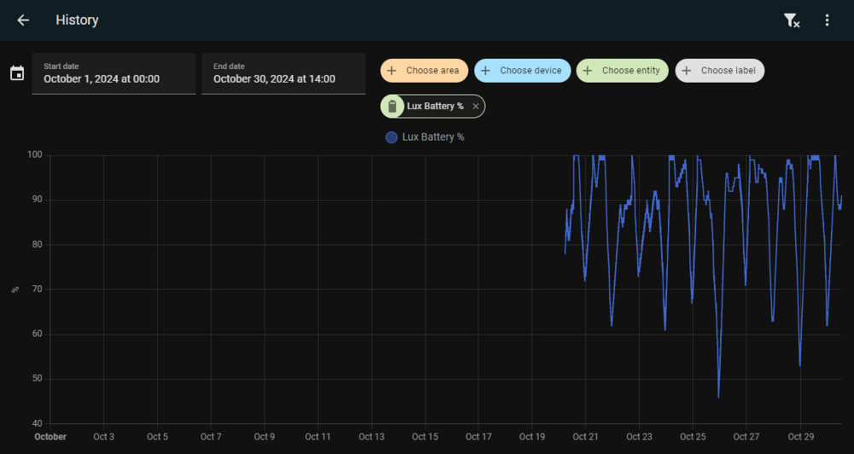Click plus icon on Choose area
This screenshot has width=854, height=454.
click(392, 71)
